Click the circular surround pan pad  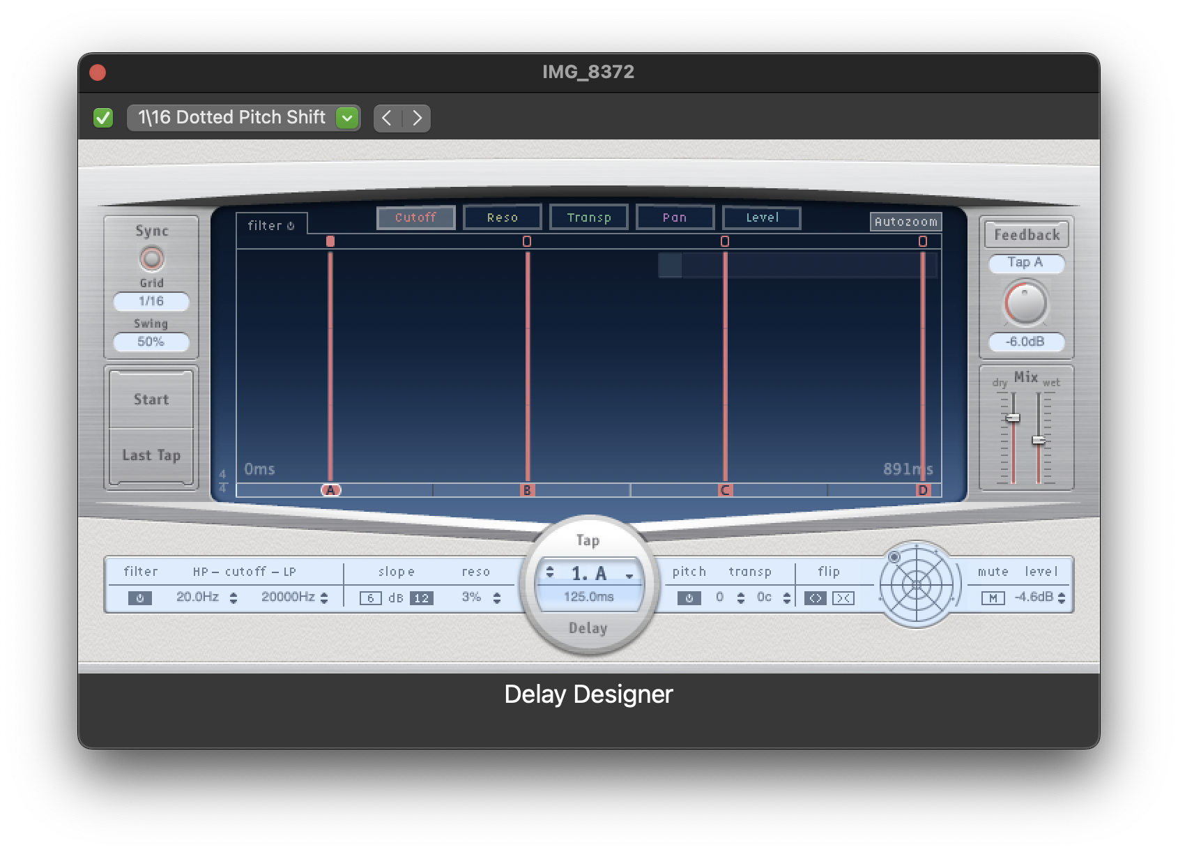[917, 584]
